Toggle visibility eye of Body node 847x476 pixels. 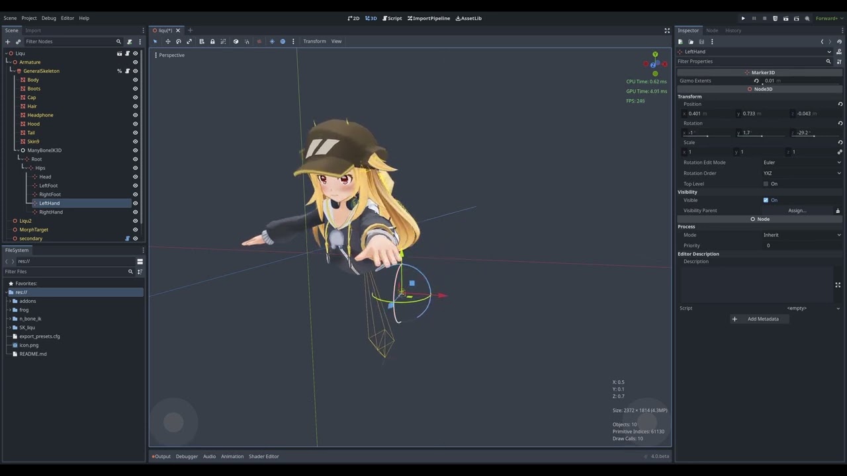pyautogui.click(x=135, y=80)
